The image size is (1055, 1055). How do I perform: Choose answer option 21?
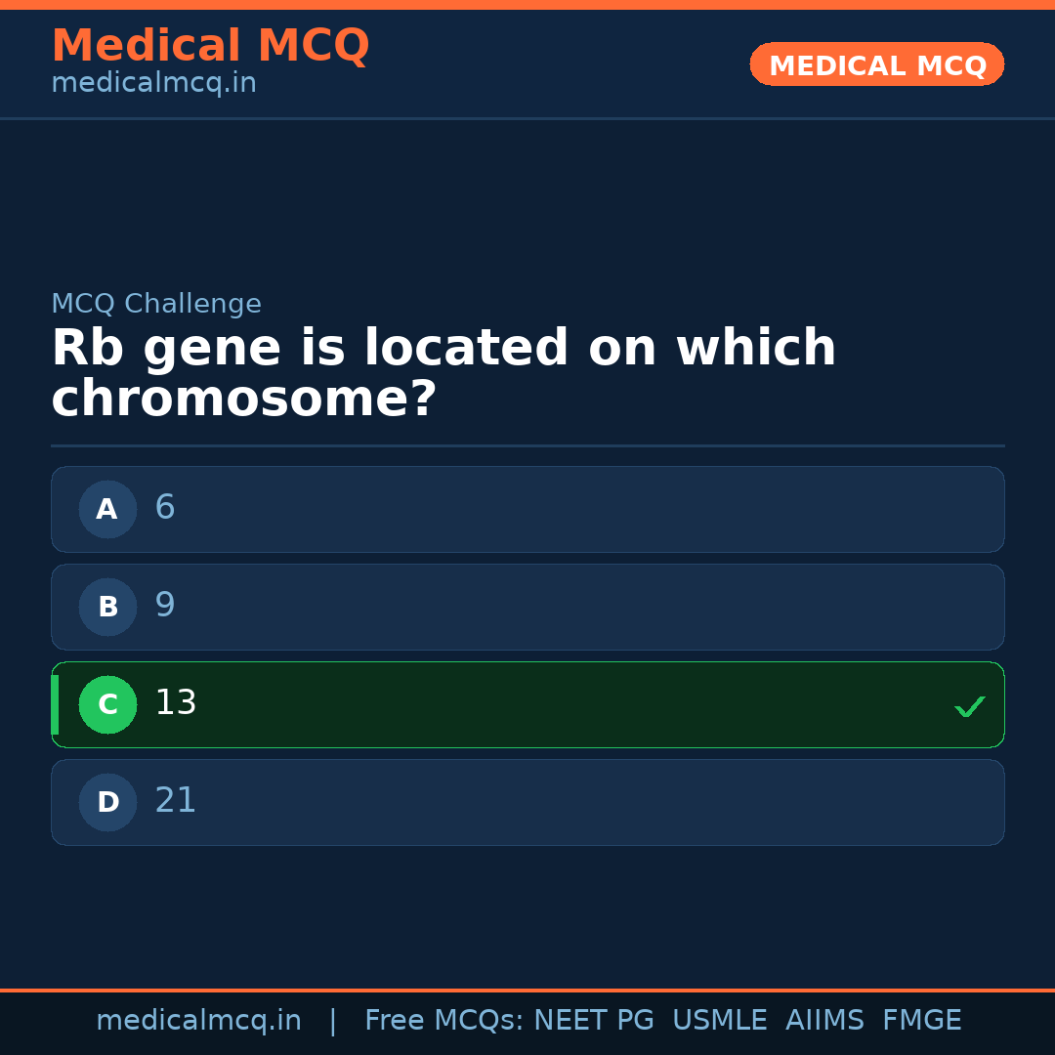(527, 802)
